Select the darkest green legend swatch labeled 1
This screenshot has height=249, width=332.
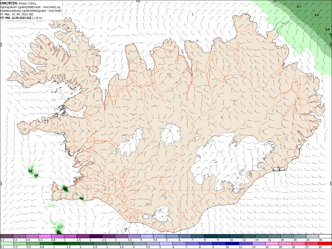coord(60,243)
